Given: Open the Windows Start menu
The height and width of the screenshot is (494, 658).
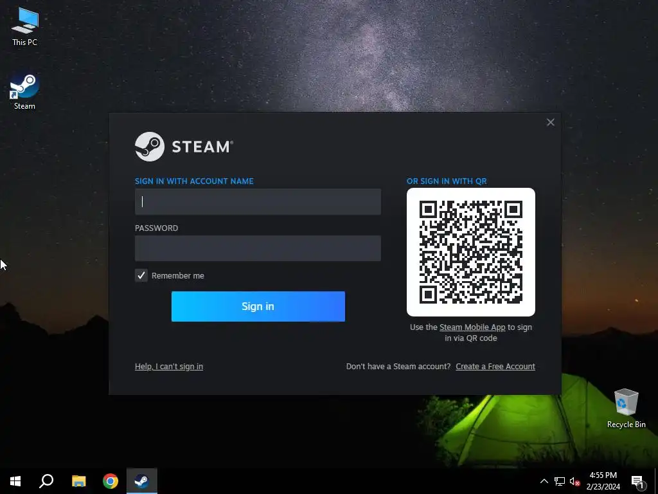Looking at the screenshot, I should [x=15, y=481].
